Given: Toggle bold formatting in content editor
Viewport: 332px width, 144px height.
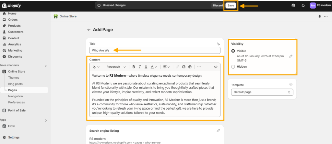Looking at the screenshot, I should [134, 67].
